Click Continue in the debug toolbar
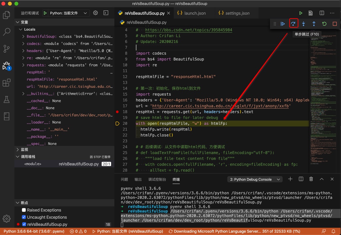Screen dimensions: 341x235 [283, 24]
